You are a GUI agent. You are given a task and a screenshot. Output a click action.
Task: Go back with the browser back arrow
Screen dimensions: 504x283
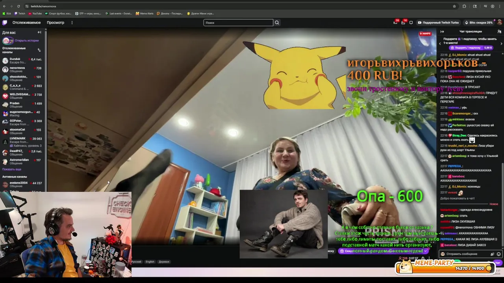(4, 6)
